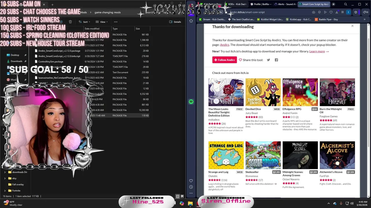Select Andirz_SmartCoreScript_v.2.12.0.package file
The height and width of the screenshot is (208, 371).
point(92,51)
